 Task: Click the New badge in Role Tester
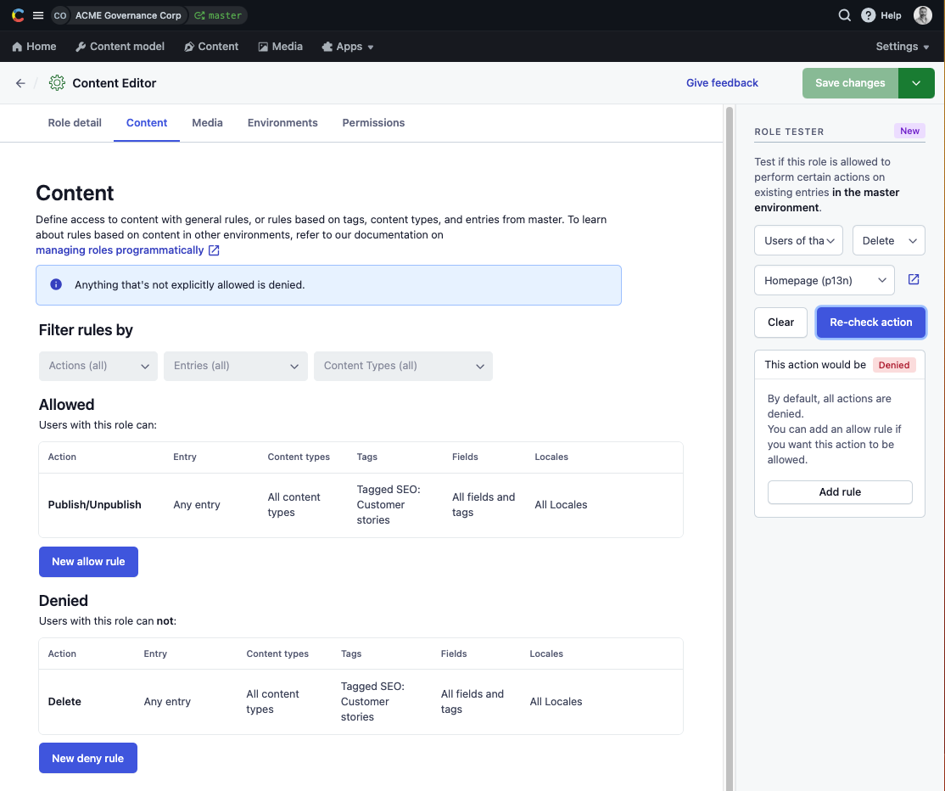909,131
